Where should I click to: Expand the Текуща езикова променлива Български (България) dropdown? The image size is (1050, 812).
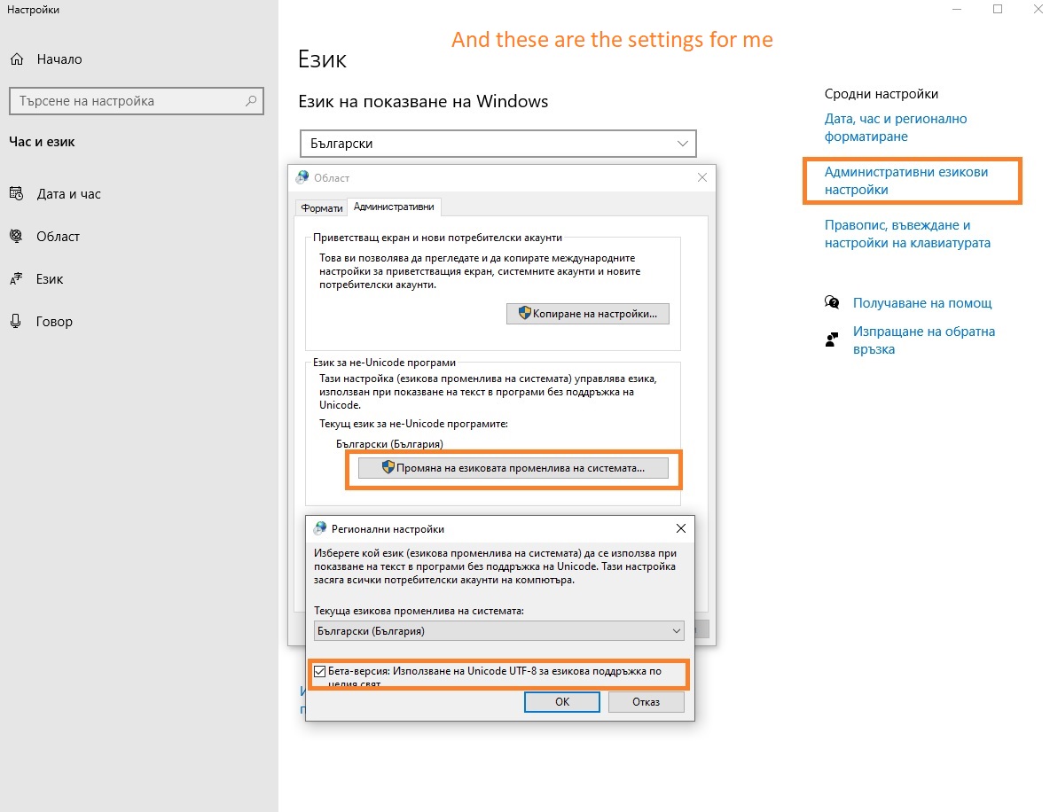(499, 630)
